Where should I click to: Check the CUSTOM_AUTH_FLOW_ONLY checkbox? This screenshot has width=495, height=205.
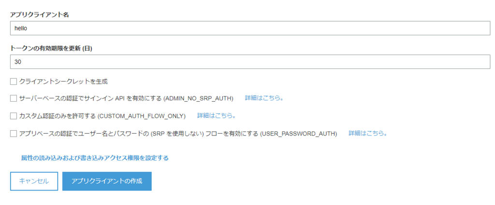(x=13, y=116)
